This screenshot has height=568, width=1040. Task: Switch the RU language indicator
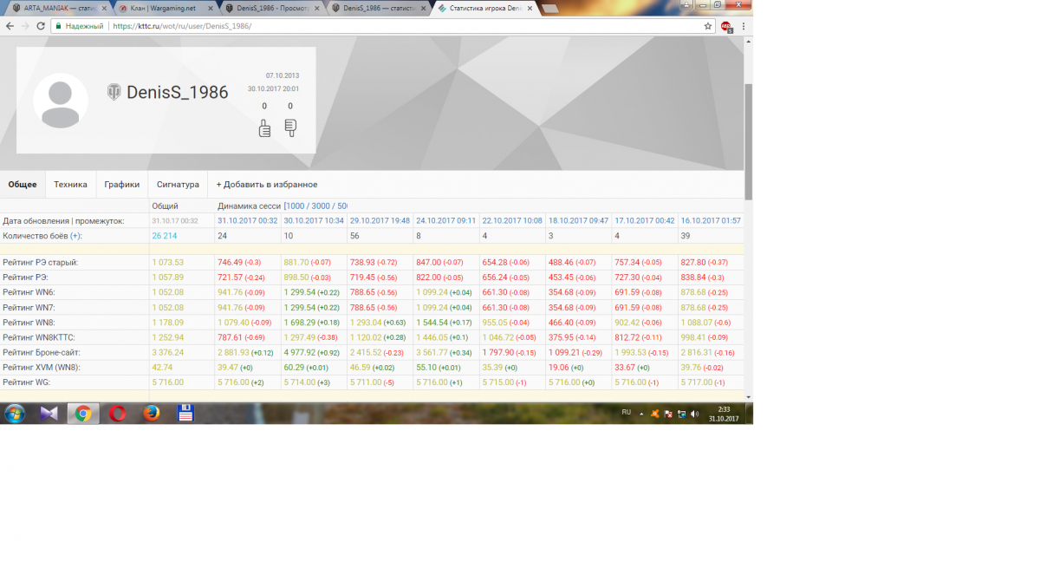(x=626, y=412)
